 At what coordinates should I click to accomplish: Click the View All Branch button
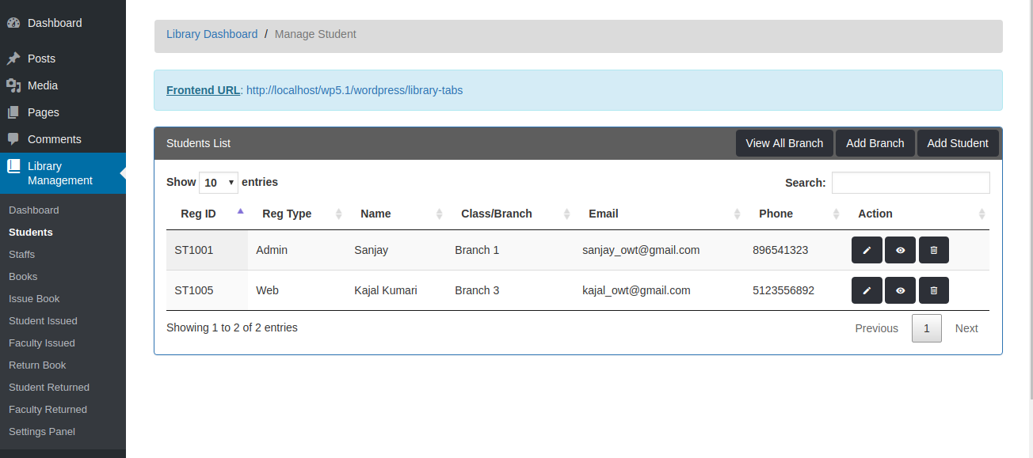(784, 143)
